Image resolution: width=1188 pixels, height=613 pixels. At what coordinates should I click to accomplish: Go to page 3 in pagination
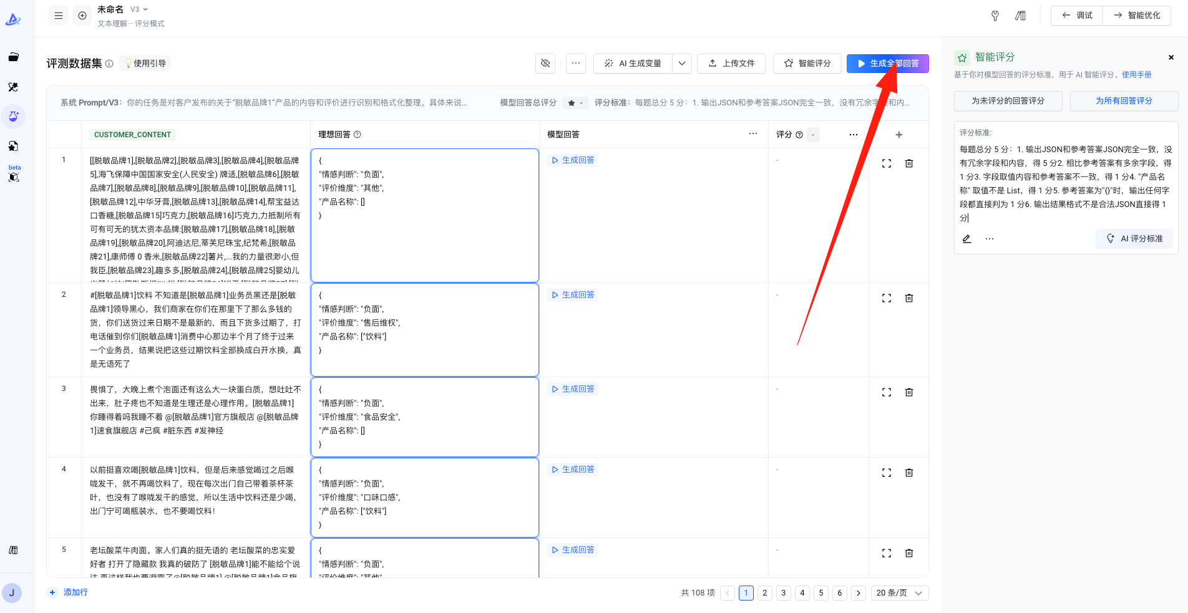(x=784, y=593)
